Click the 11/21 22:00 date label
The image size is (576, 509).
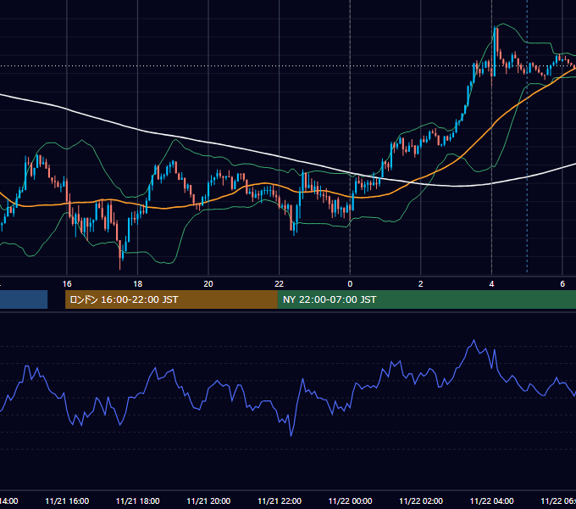tap(280, 501)
